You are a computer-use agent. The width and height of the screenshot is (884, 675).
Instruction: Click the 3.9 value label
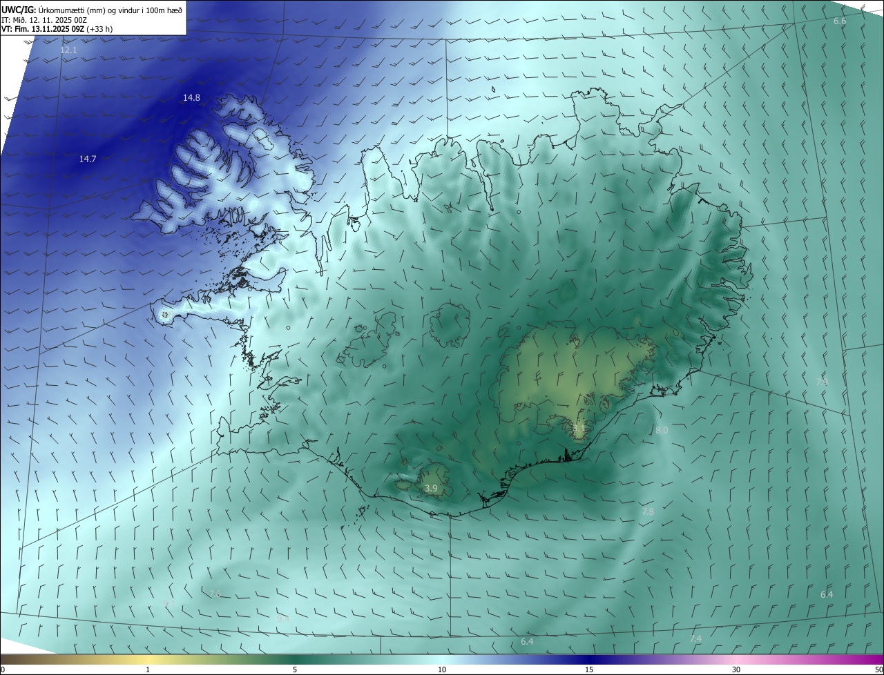(431, 489)
